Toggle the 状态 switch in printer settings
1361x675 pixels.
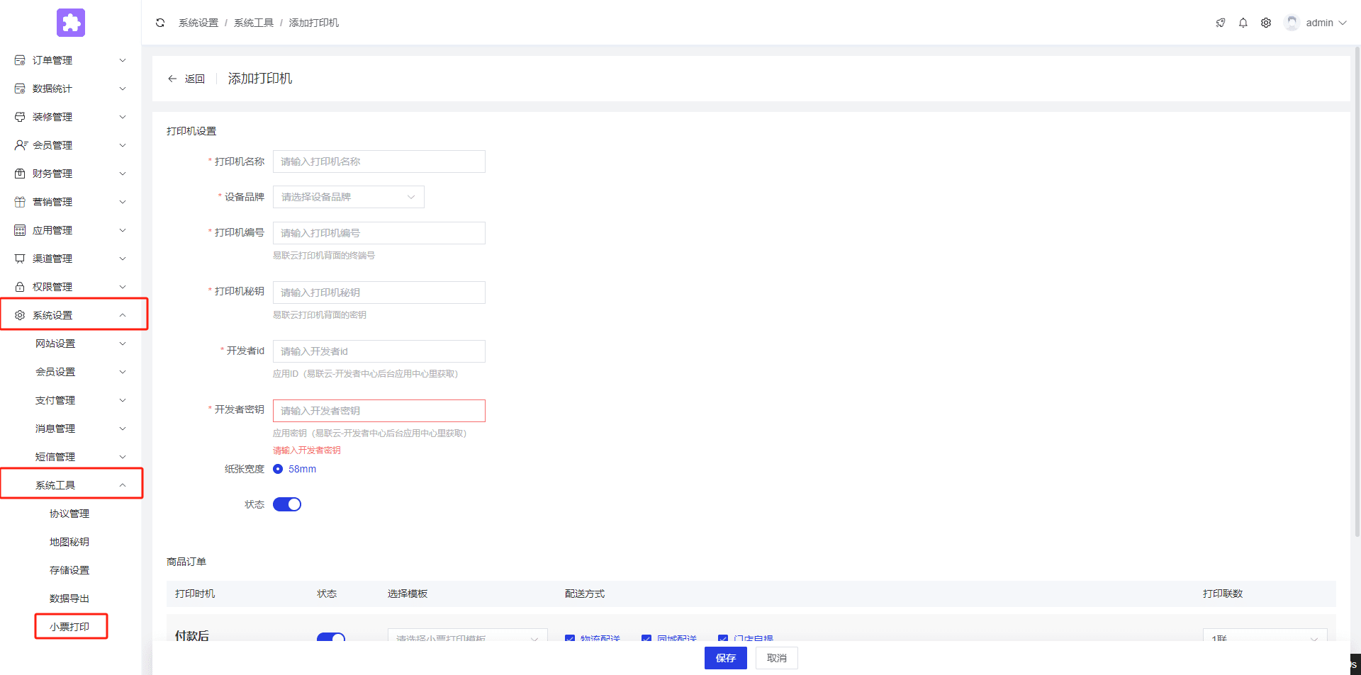(287, 504)
